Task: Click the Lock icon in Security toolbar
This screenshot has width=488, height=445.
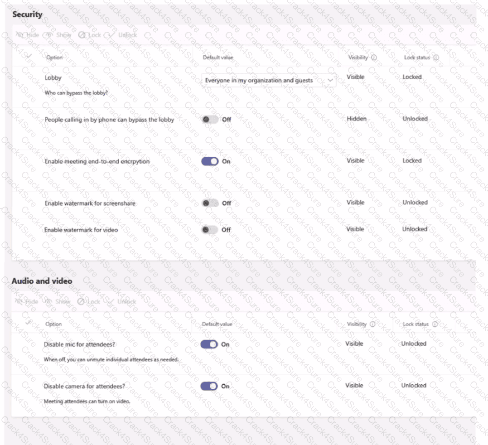Action: 82,35
